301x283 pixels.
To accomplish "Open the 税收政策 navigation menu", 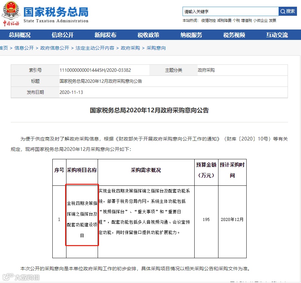I will 148,35.
